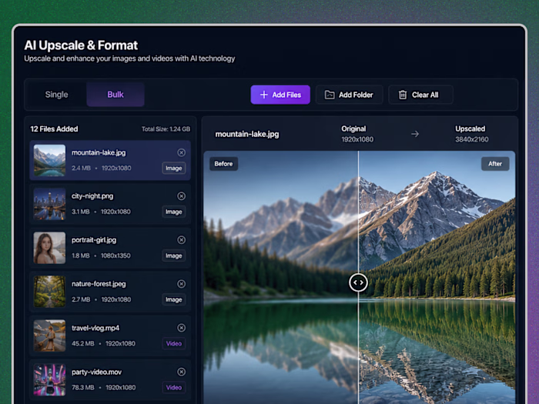Open the city-night.png thumbnail

tap(49, 204)
